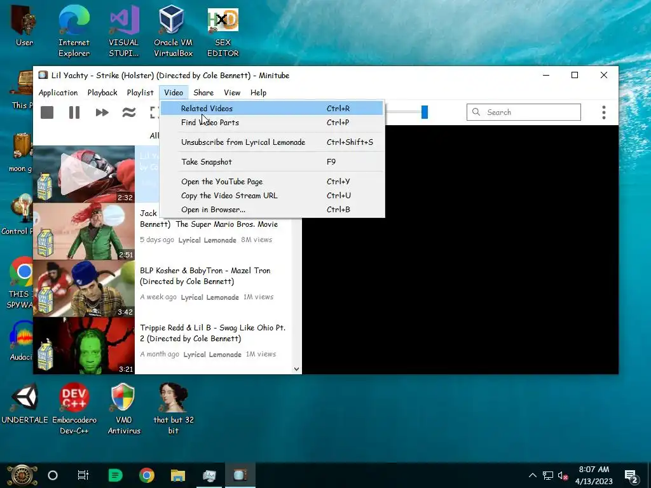
Task: Stop playback with the stop button
Action: (x=47, y=112)
